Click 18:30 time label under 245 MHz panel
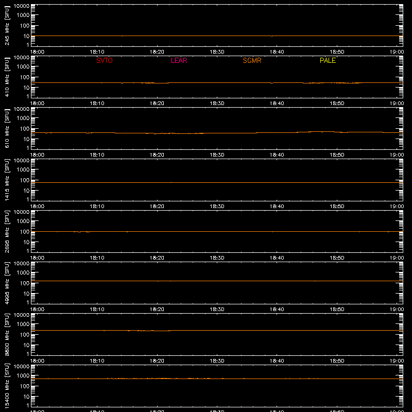Viewport: 412px width, 412px height. click(x=217, y=52)
